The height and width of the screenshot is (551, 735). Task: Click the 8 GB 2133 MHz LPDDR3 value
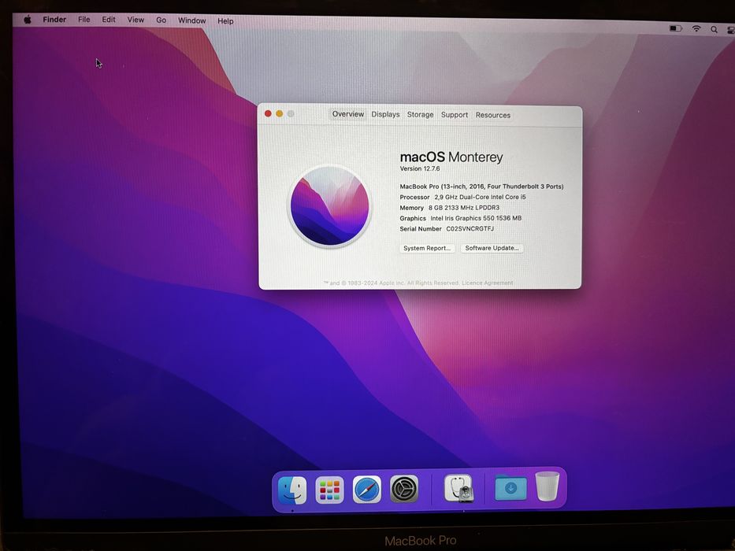(x=463, y=208)
